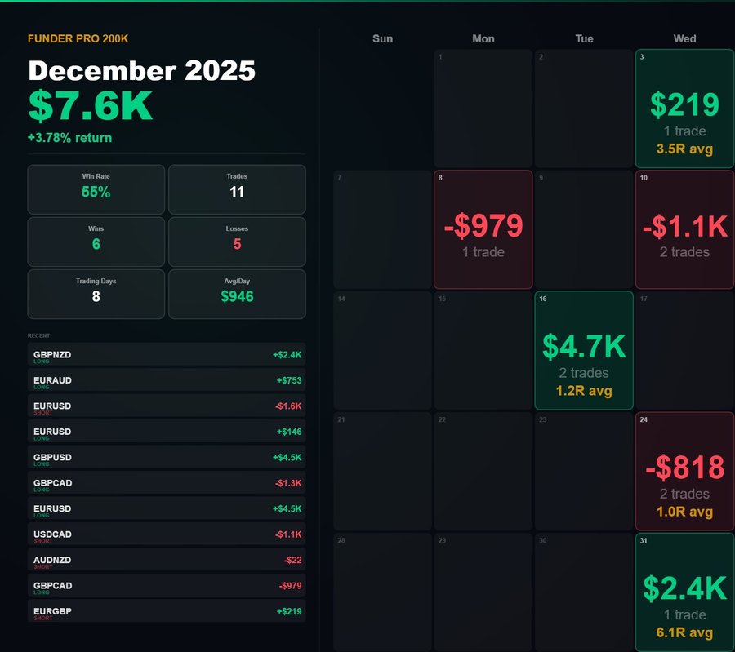Click the 3.5R avg label
The width and height of the screenshot is (735, 652).
pos(685,149)
